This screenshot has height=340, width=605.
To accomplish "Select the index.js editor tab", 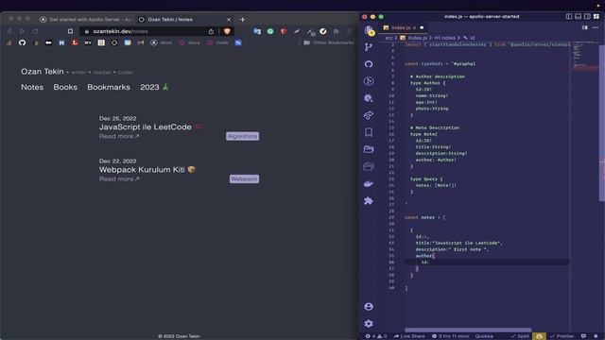I will tap(404, 27).
